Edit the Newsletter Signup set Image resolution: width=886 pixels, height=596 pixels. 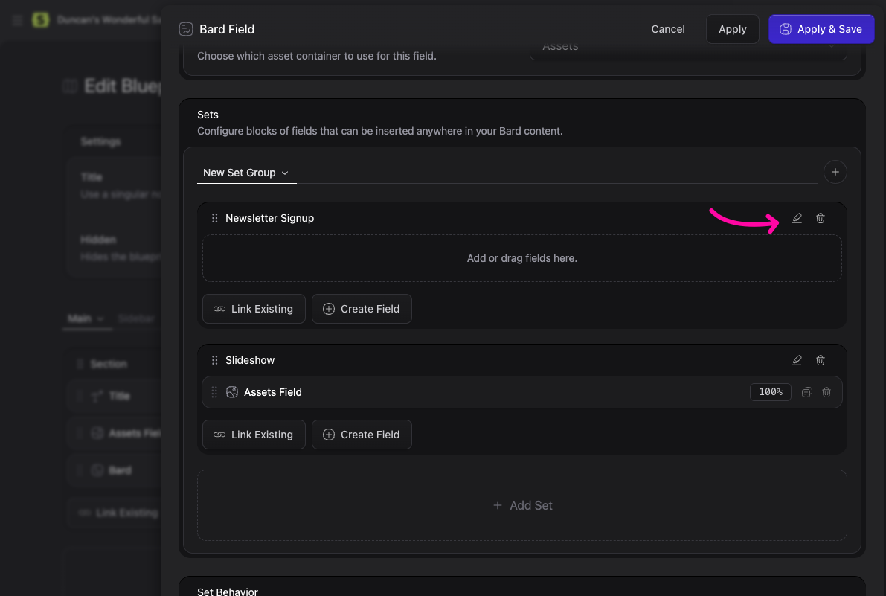pyautogui.click(x=797, y=218)
